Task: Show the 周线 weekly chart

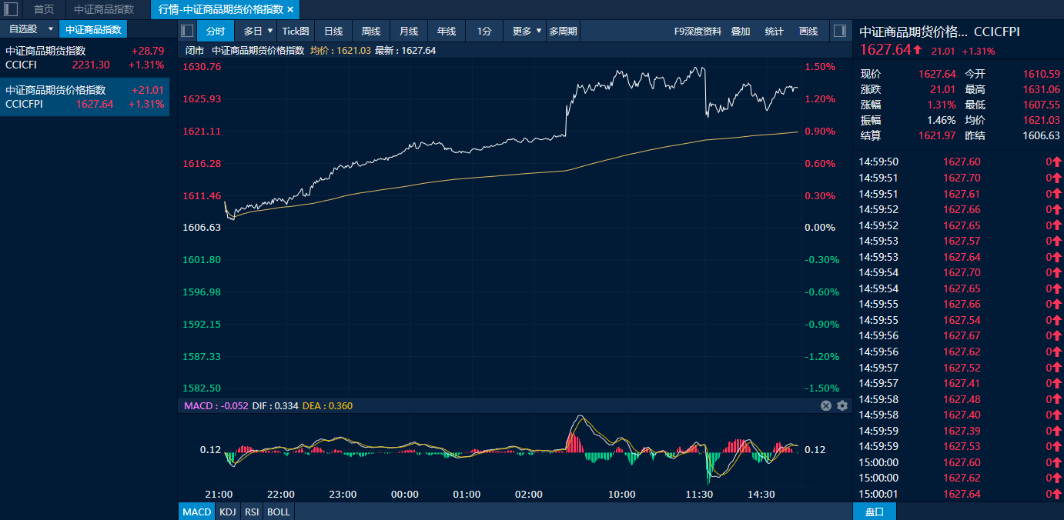Action: [371, 31]
